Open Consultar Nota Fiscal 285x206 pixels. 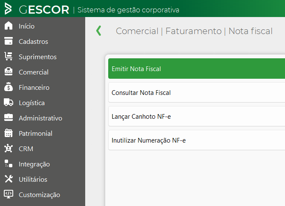[x=196, y=92]
